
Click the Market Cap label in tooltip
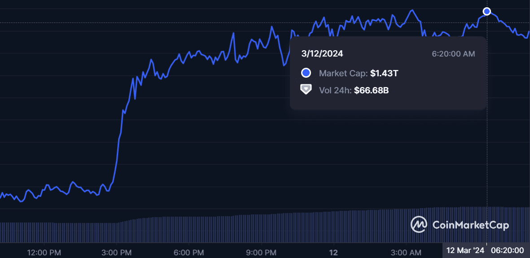click(x=343, y=73)
